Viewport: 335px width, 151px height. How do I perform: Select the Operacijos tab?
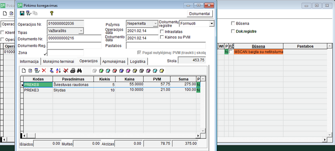point(88,61)
